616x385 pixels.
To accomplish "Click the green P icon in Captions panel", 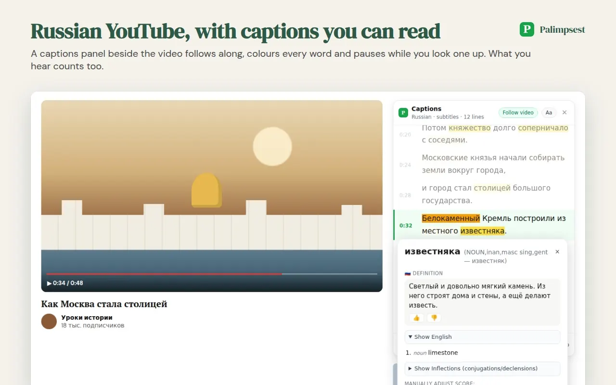I will click(403, 113).
